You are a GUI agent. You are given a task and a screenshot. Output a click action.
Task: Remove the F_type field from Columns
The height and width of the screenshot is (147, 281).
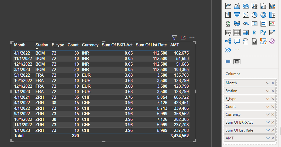[x=273, y=99]
